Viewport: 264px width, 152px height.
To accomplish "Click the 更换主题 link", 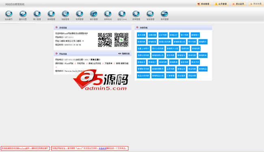I will pos(95,60).
